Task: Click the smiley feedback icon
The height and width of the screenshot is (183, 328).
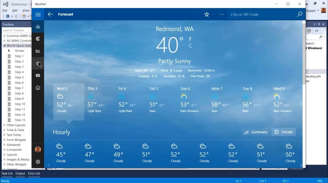Action: pyautogui.click(x=38, y=88)
